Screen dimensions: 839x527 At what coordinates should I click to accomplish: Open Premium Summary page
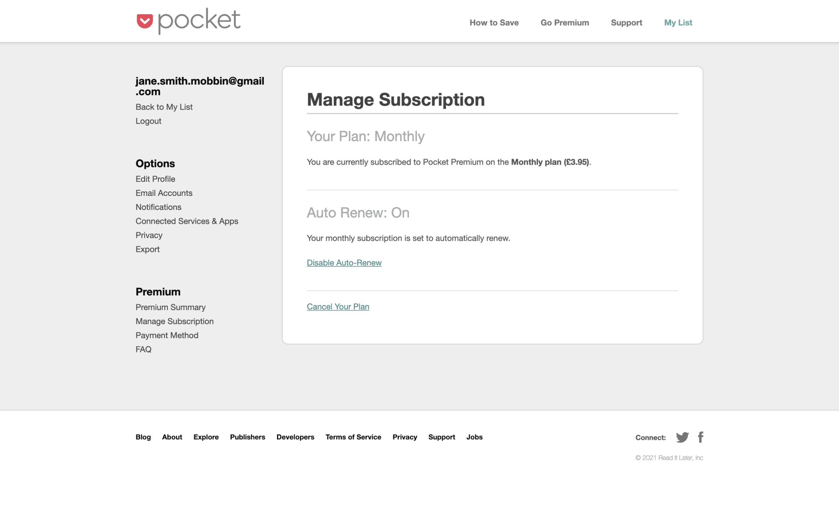[x=170, y=307]
